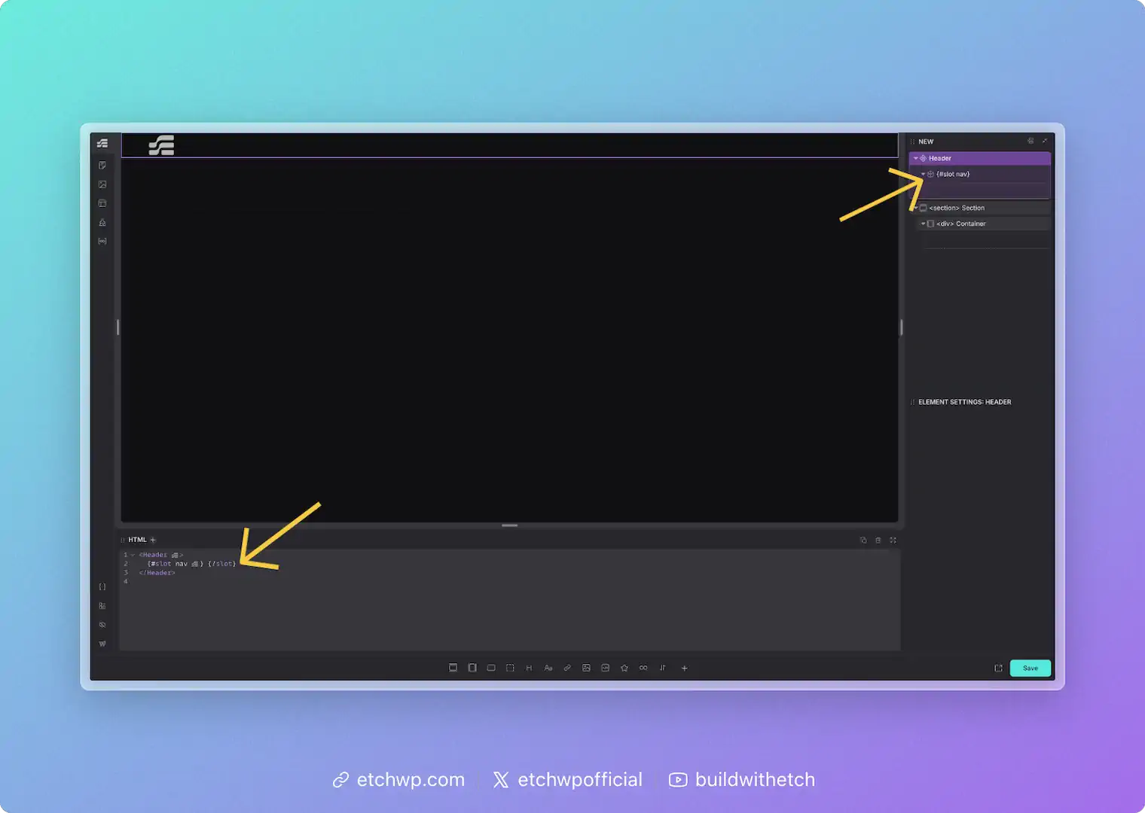Insert an image element from bottom toolbar
The image size is (1145, 813).
586,668
